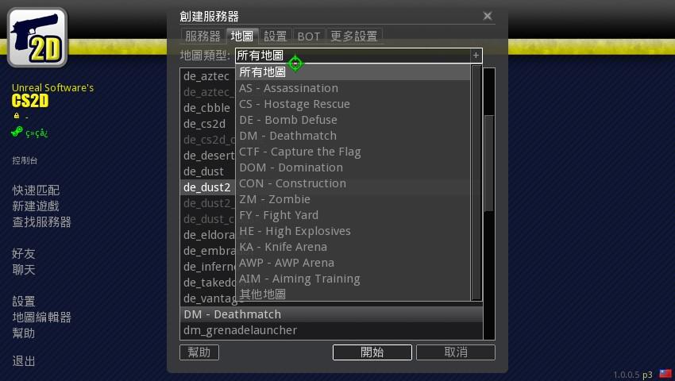The width and height of the screenshot is (675, 381).
Task: Click the 開始 button
Action: click(372, 352)
